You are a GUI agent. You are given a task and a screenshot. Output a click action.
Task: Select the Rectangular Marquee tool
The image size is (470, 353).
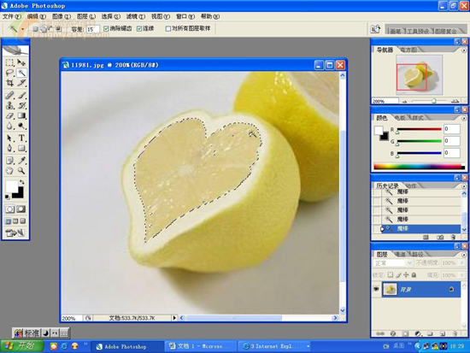click(x=9, y=62)
